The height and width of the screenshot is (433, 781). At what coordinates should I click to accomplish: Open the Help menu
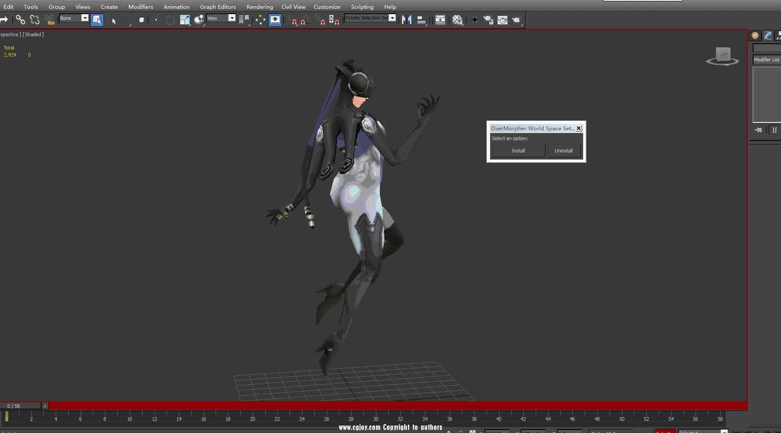[x=390, y=7]
